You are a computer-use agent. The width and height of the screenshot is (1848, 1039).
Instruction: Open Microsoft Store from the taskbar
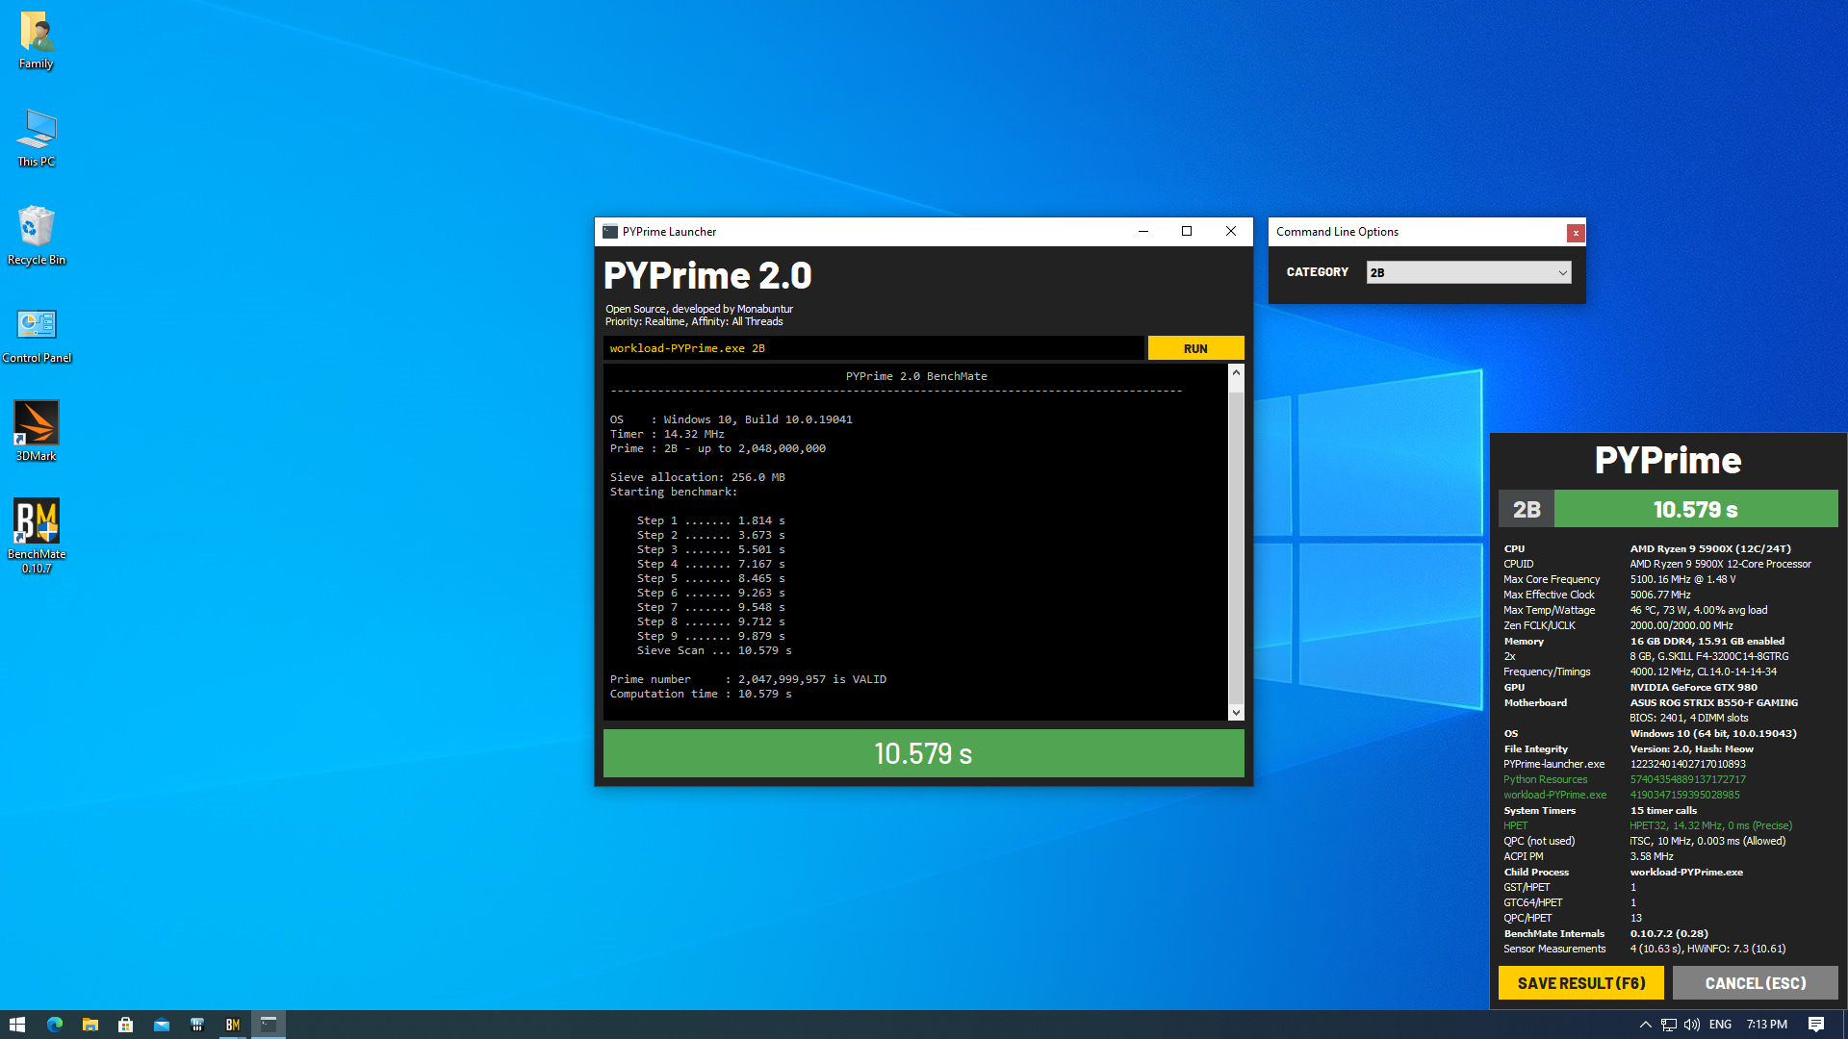point(125,1025)
